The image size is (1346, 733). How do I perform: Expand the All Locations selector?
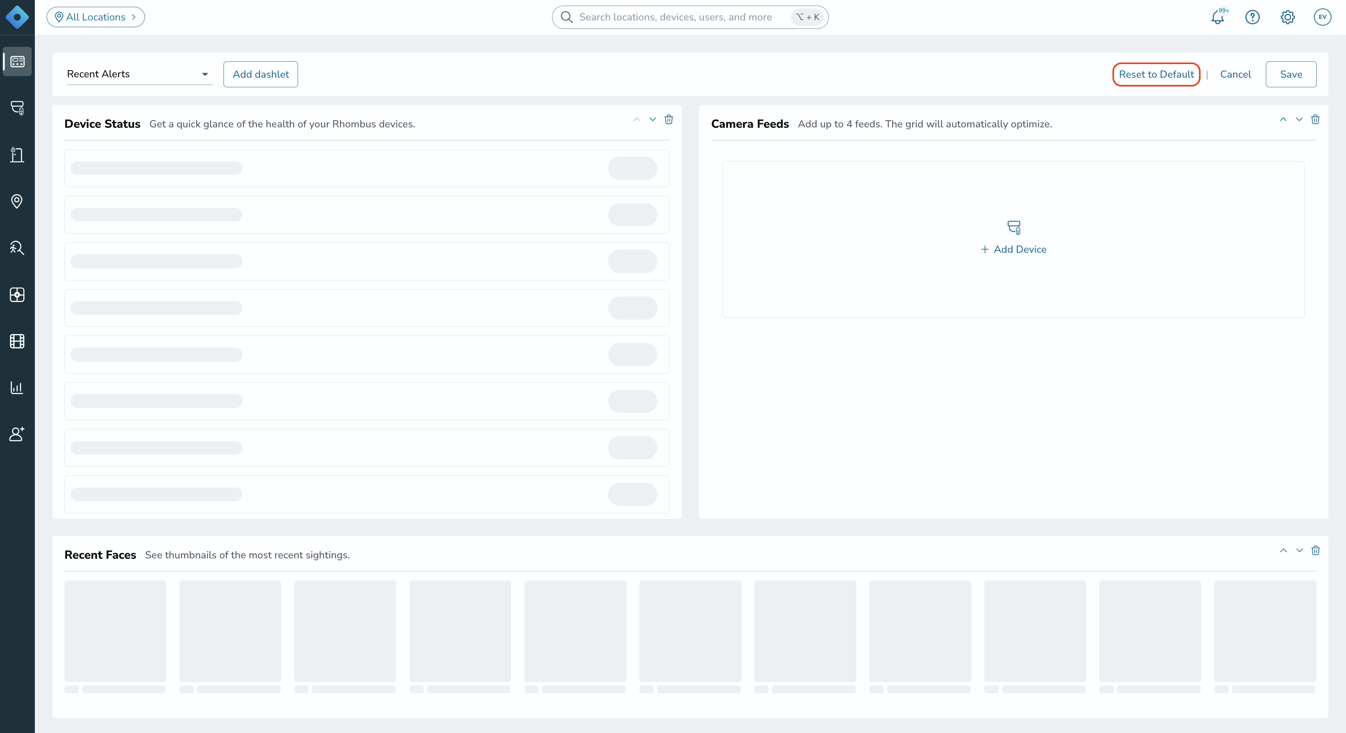pos(96,17)
